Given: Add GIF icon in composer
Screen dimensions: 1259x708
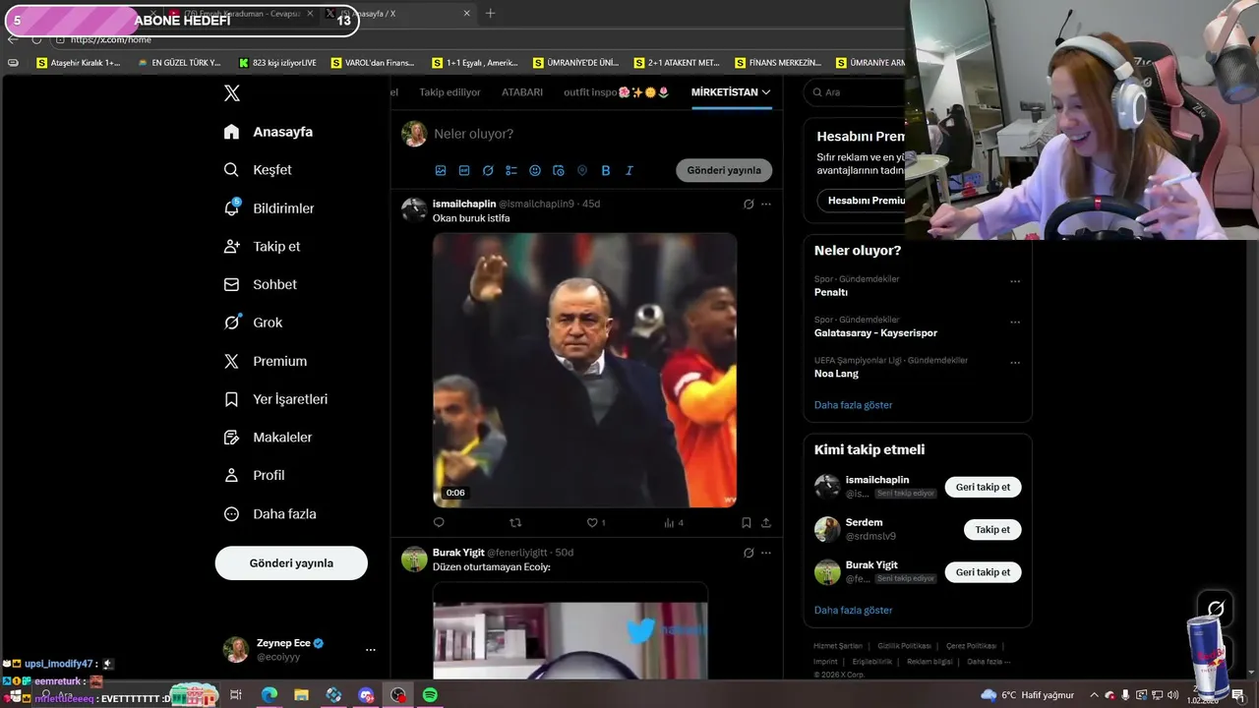Looking at the screenshot, I should coord(464,170).
